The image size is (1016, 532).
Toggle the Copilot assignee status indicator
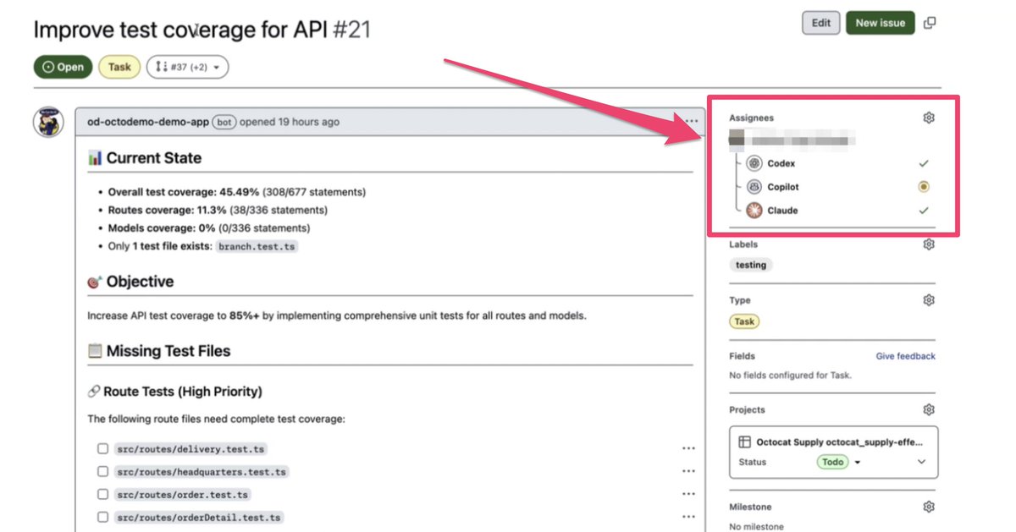924,187
